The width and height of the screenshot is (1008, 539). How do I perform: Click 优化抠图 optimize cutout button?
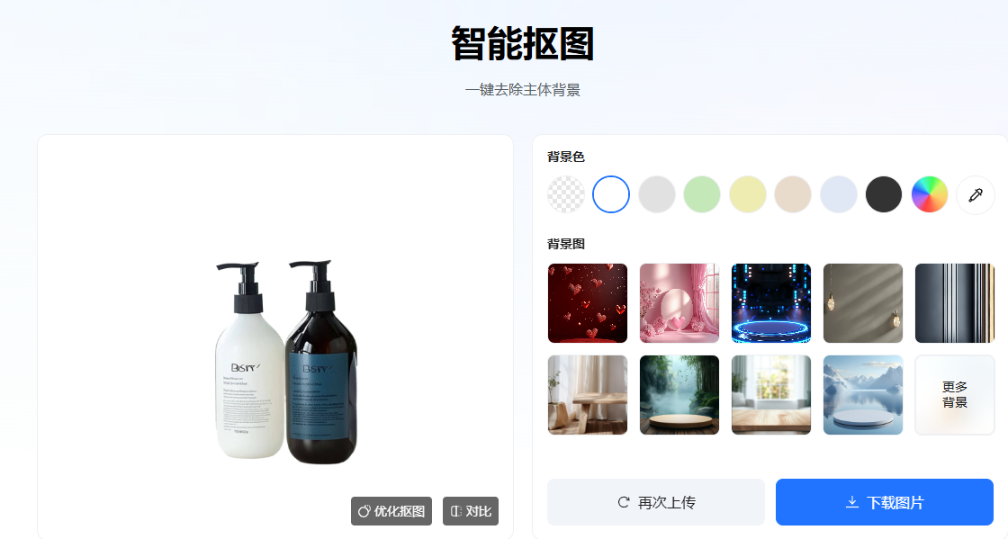pyautogui.click(x=391, y=511)
